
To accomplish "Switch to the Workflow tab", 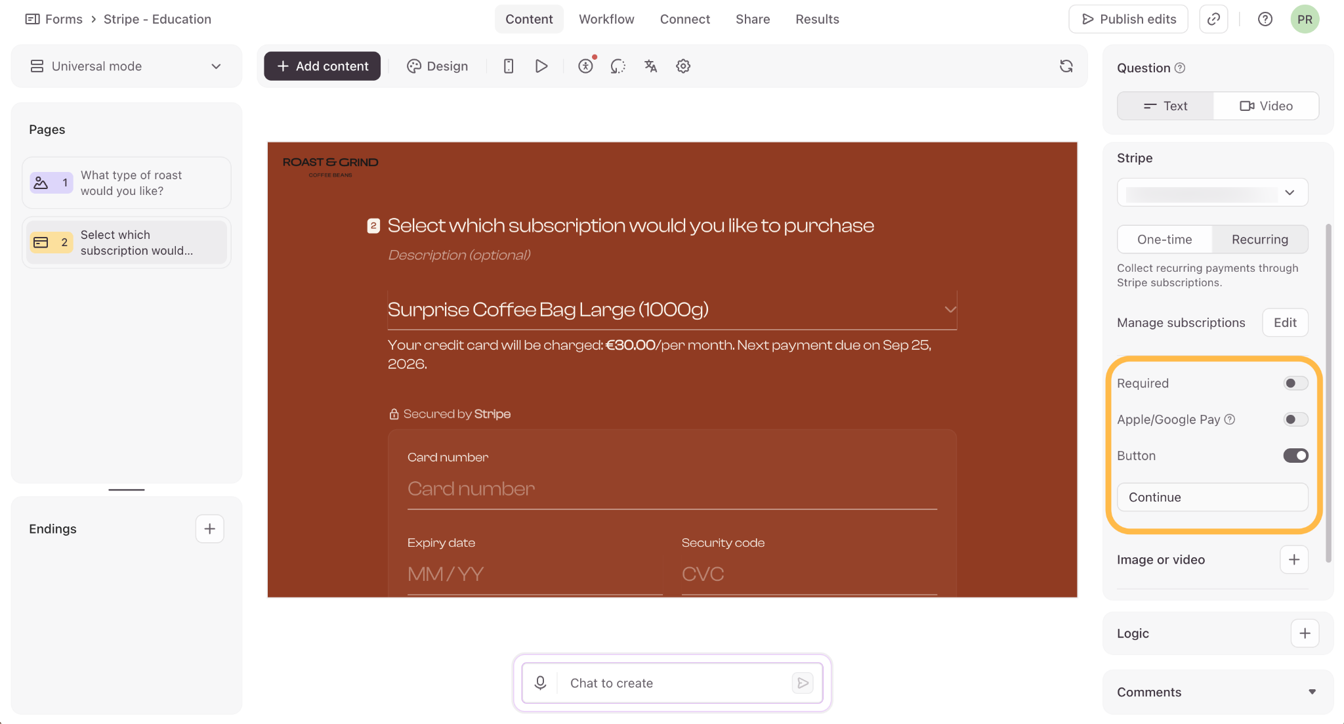I will 606,19.
